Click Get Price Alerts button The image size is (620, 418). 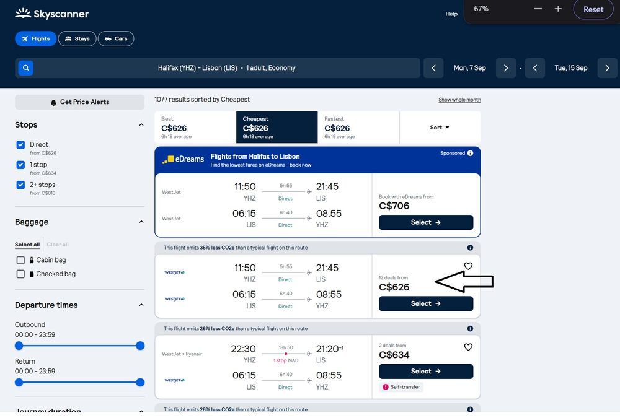point(79,102)
